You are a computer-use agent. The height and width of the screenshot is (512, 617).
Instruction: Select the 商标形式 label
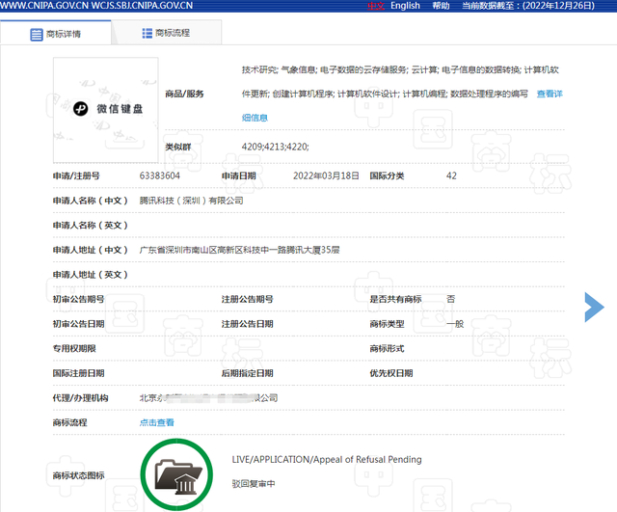coord(387,348)
